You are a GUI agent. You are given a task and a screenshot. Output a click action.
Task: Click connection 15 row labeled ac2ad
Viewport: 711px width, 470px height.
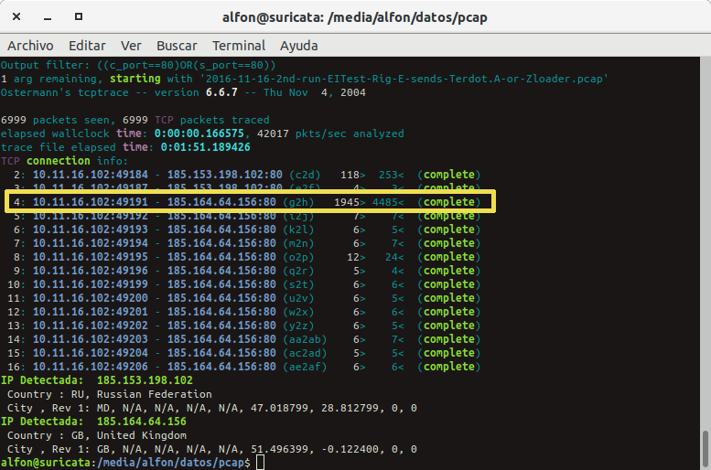click(244, 353)
